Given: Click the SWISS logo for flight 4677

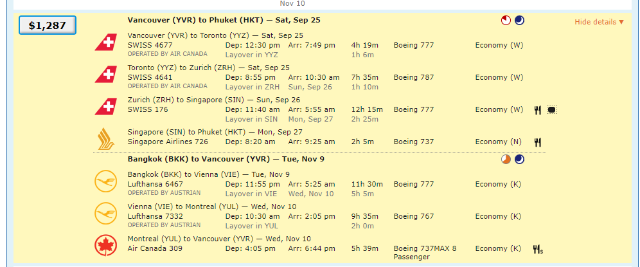Looking at the screenshot, I should click(x=105, y=43).
